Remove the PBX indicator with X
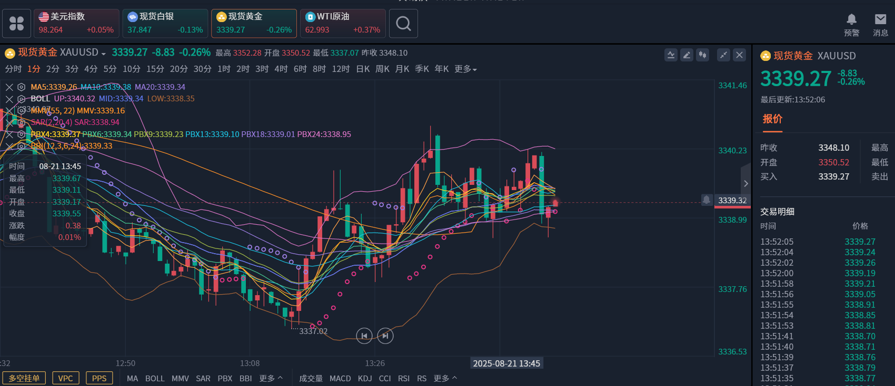Image resolution: width=895 pixels, height=386 pixels. pyautogui.click(x=9, y=134)
